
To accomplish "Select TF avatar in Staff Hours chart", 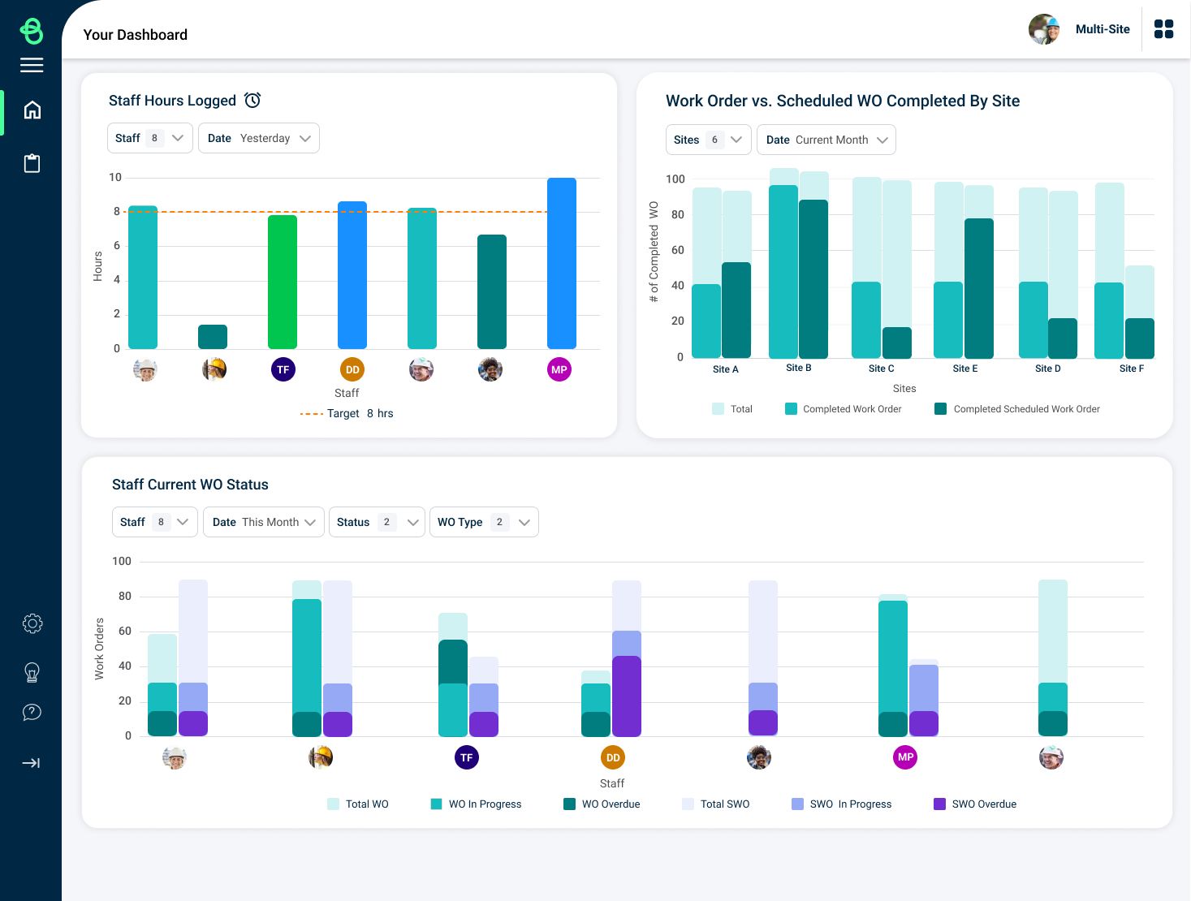I will pyautogui.click(x=283, y=369).
